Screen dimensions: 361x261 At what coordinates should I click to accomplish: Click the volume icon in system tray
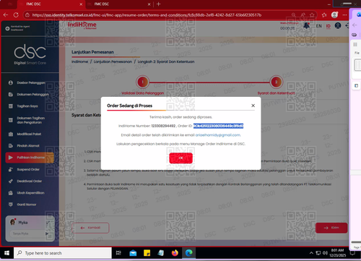[x=325, y=253]
